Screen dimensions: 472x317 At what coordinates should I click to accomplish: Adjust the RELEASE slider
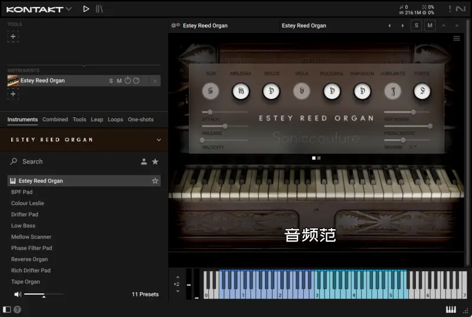[225, 126]
